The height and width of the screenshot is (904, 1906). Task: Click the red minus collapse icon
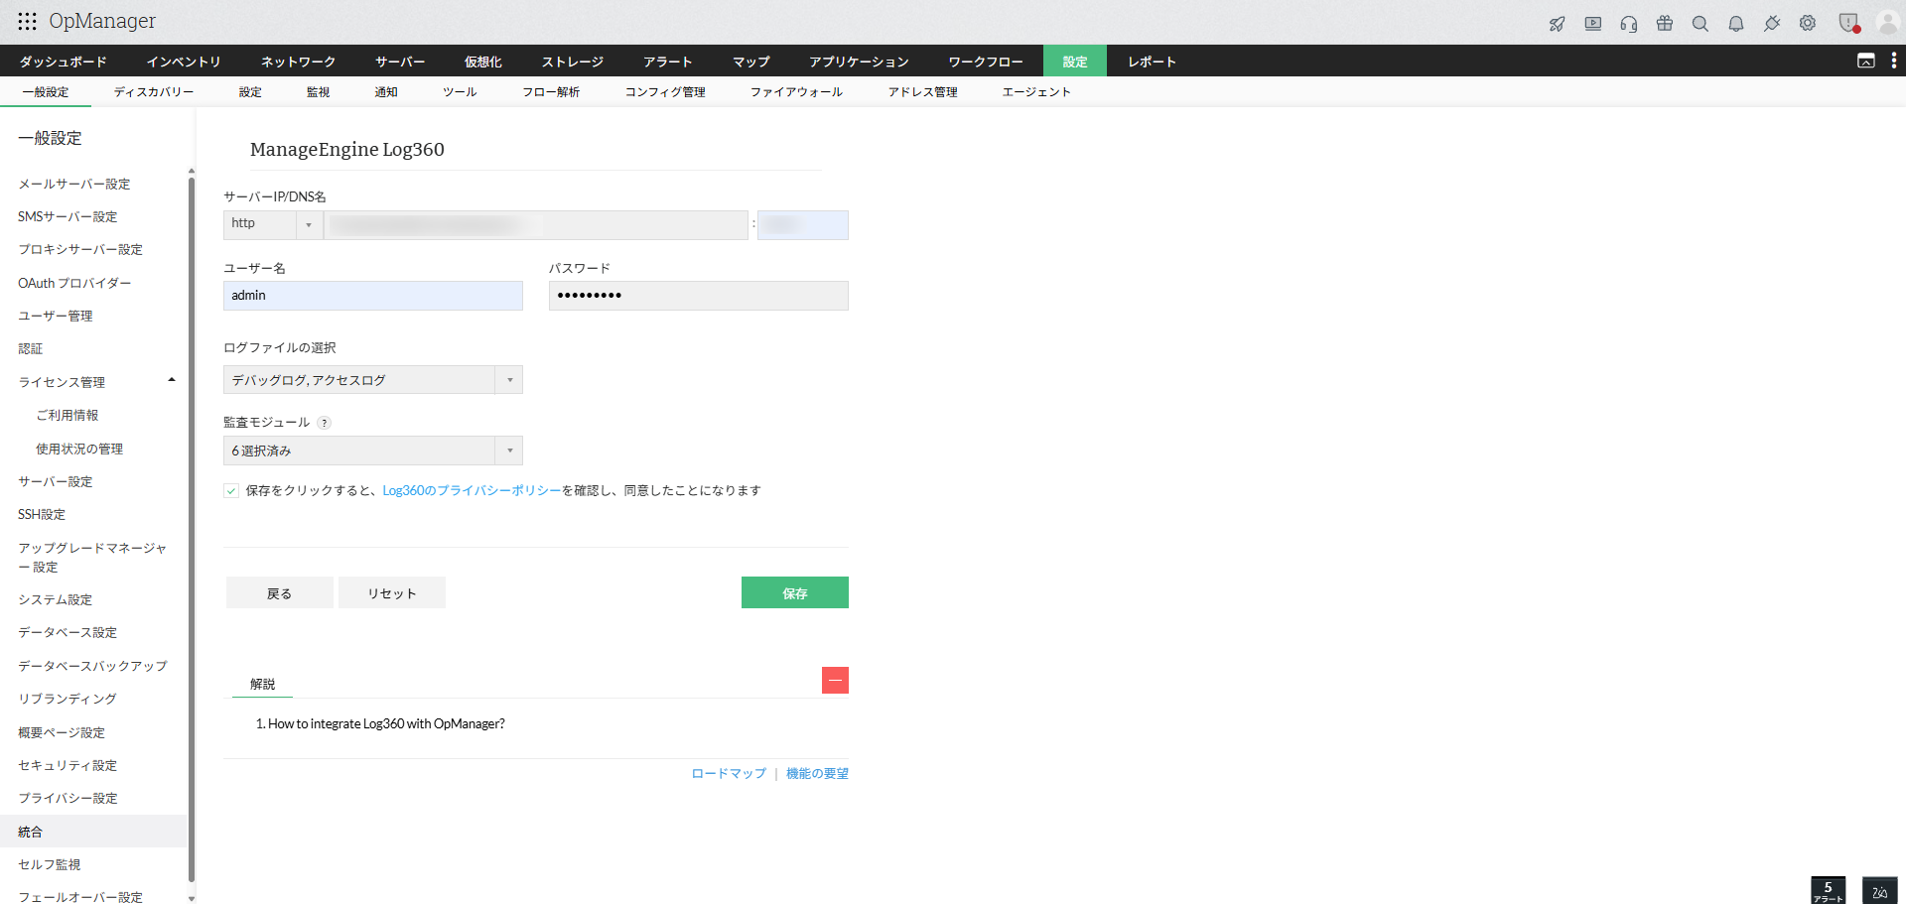click(x=835, y=681)
